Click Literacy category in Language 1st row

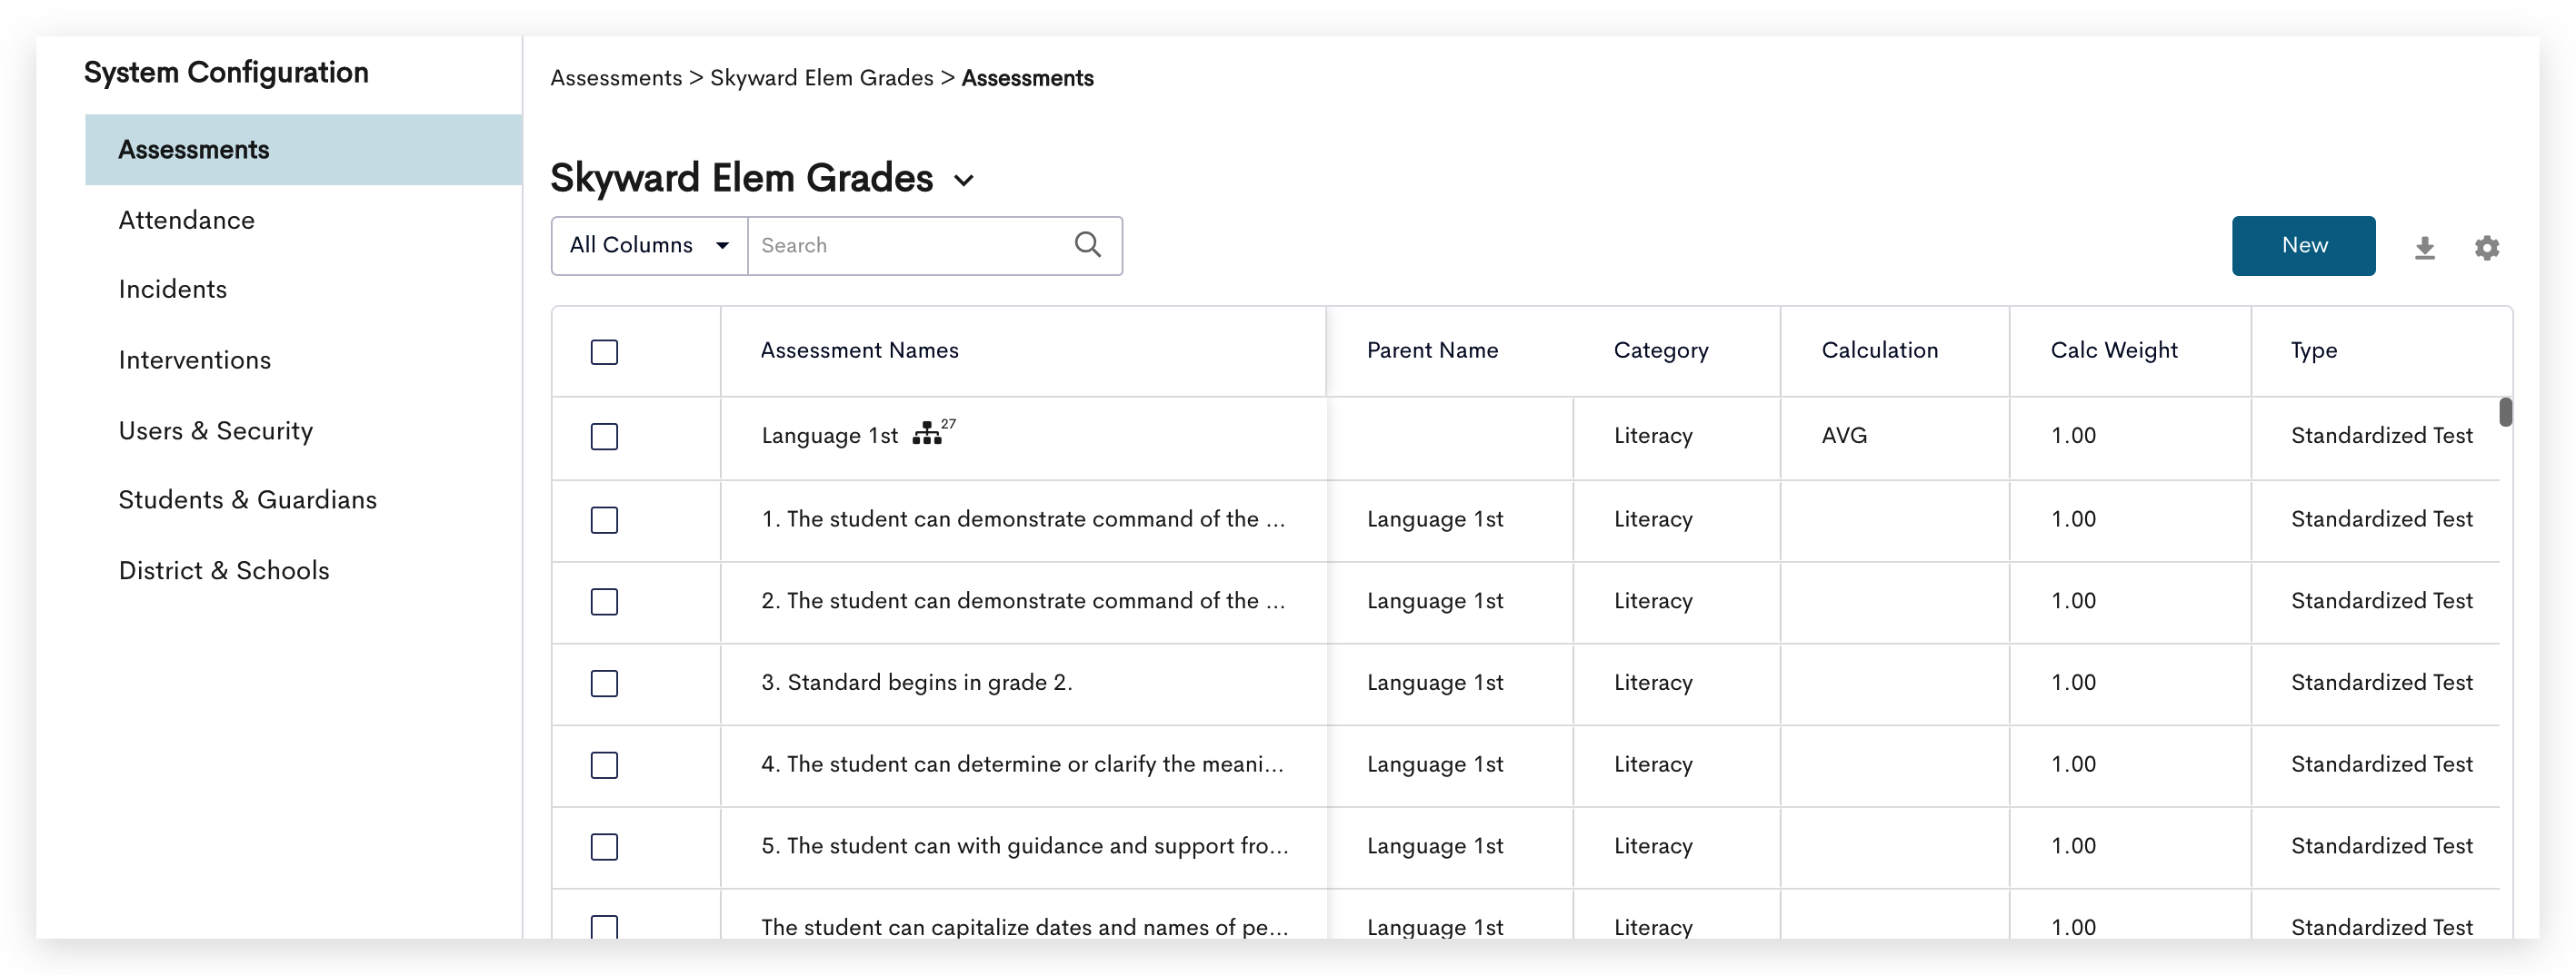coord(1653,436)
